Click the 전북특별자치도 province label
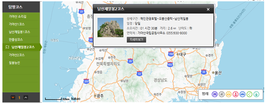The image size is (266, 103). click(x=108, y=64)
